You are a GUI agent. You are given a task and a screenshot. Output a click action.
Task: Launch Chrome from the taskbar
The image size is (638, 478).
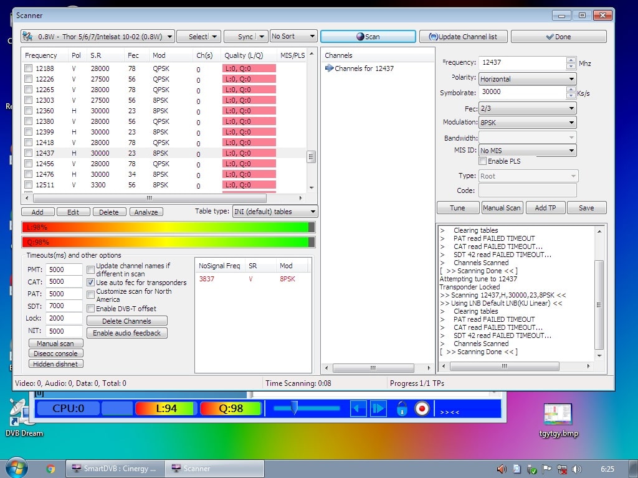click(x=50, y=469)
